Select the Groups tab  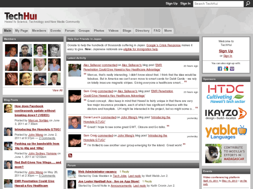(x=84, y=31)
